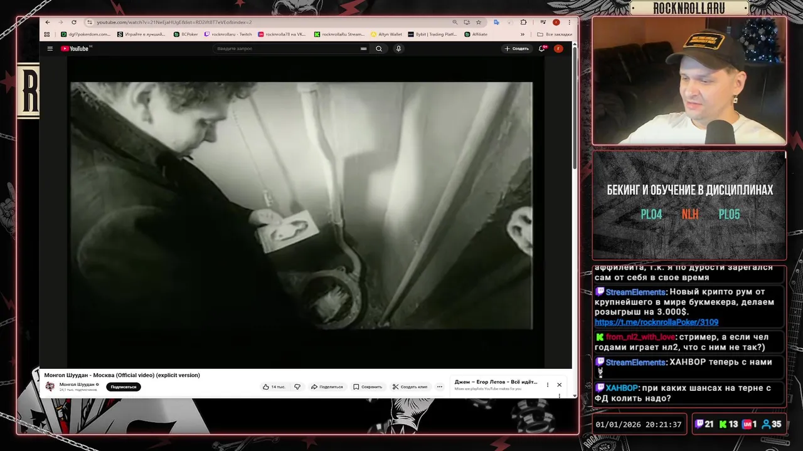Open the on-screen keyboard icon in search
This screenshot has width=803, height=451.
pyautogui.click(x=363, y=48)
